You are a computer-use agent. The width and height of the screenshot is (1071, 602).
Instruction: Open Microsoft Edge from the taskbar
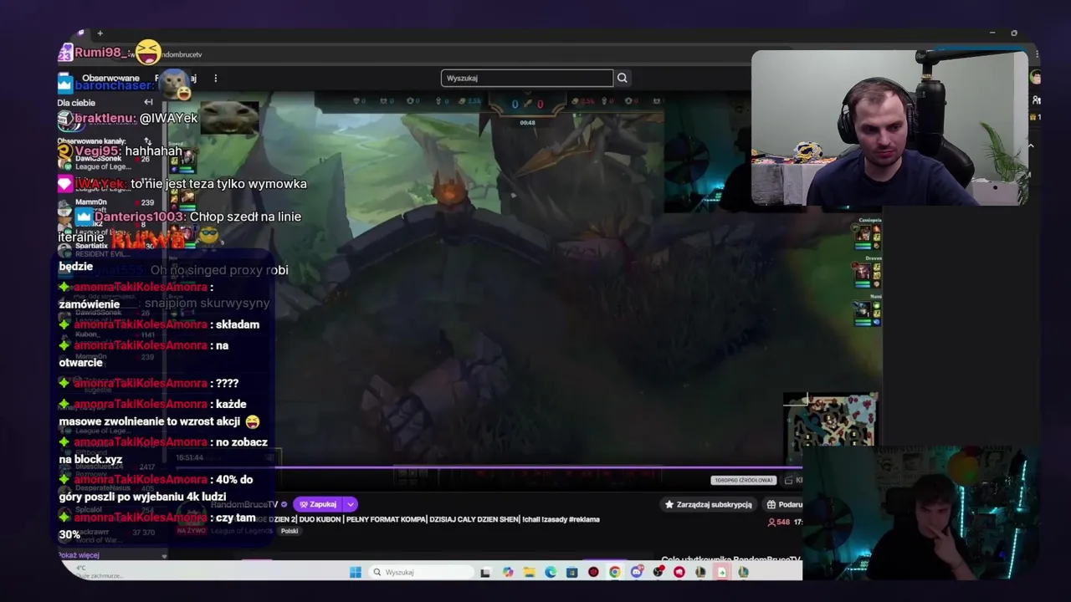[551, 572]
